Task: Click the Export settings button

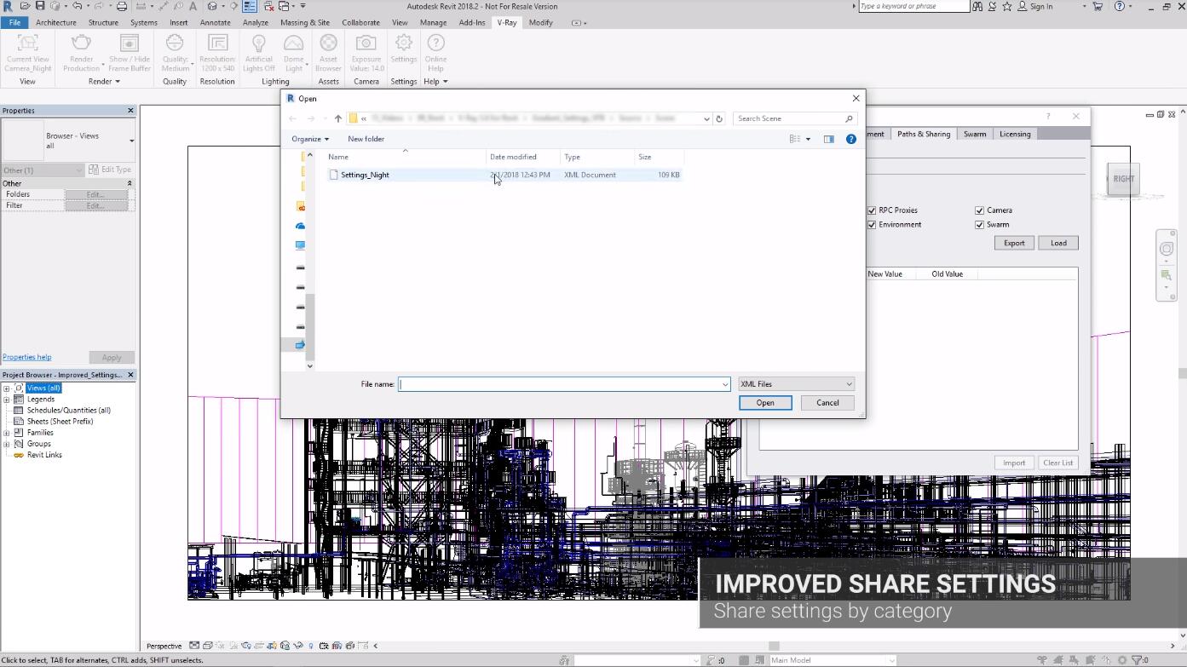Action: pos(1013,243)
